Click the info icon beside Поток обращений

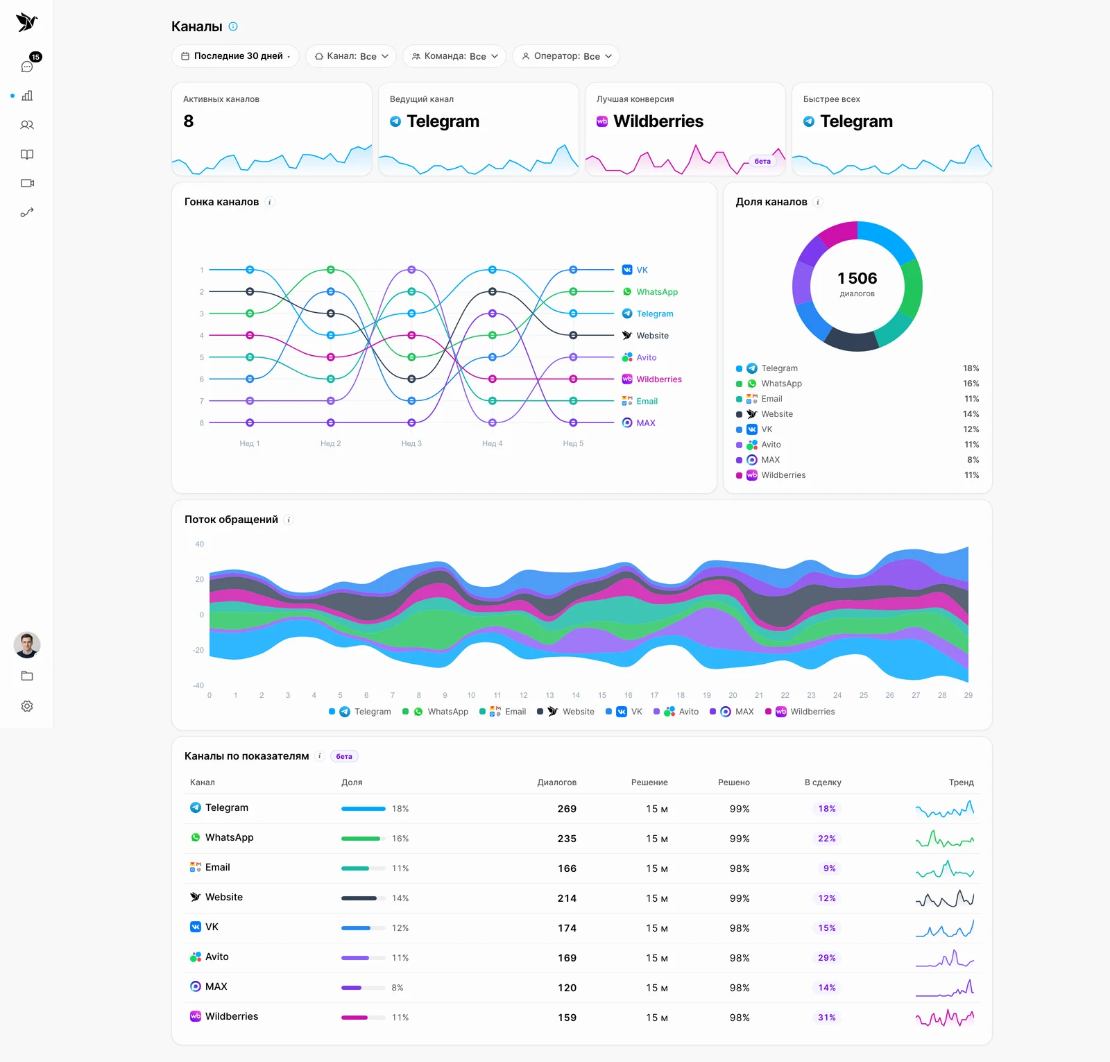click(289, 520)
